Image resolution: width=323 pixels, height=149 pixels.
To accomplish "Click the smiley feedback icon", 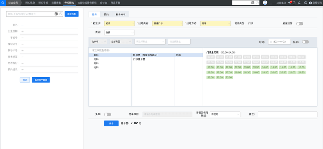I will point(305,3).
